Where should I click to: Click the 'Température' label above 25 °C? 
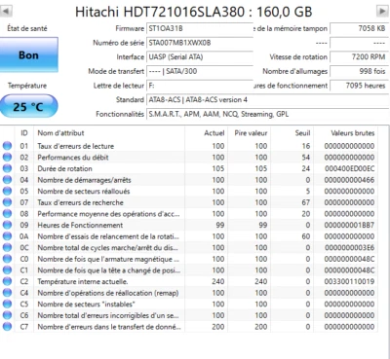click(x=27, y=86)
